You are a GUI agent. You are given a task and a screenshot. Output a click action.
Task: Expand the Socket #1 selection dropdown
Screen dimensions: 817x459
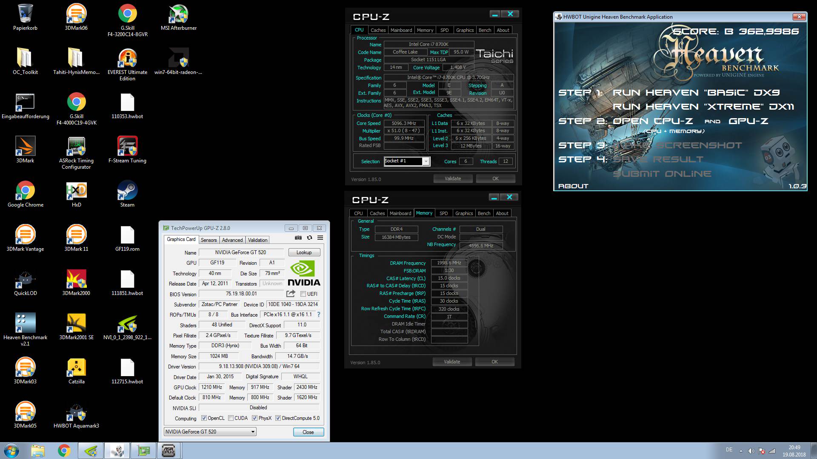426,161
